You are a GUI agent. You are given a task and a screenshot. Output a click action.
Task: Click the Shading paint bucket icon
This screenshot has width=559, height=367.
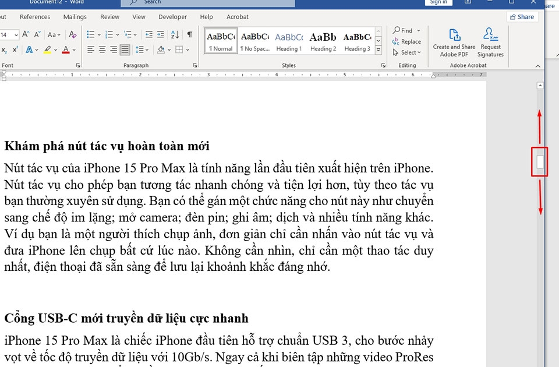[x=161, y=50]
